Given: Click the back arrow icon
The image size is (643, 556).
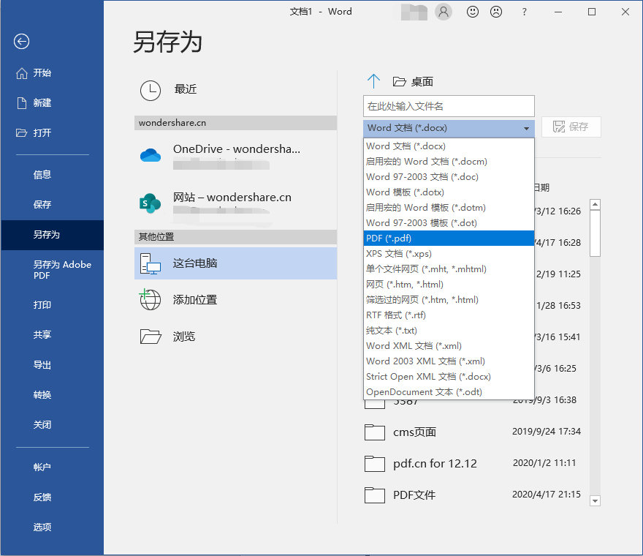Looking at the screenshot, I should tap(21, 41).
